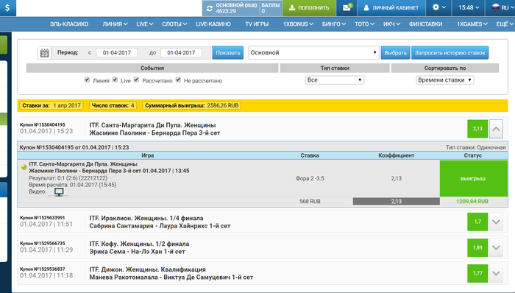
Task: Click Ставки за: 1 апр 2017
Action: pos(51,105)
